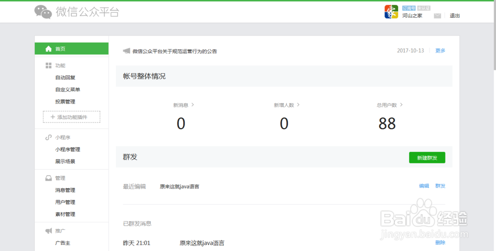Open sent article 原来这就java语言 from 昨天 21:01
496x251 pixels.
click(x=202, y=243)
